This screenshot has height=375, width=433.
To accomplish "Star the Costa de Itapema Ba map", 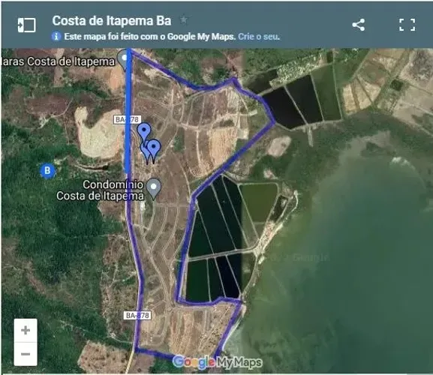I will click(x=184, y=19).
